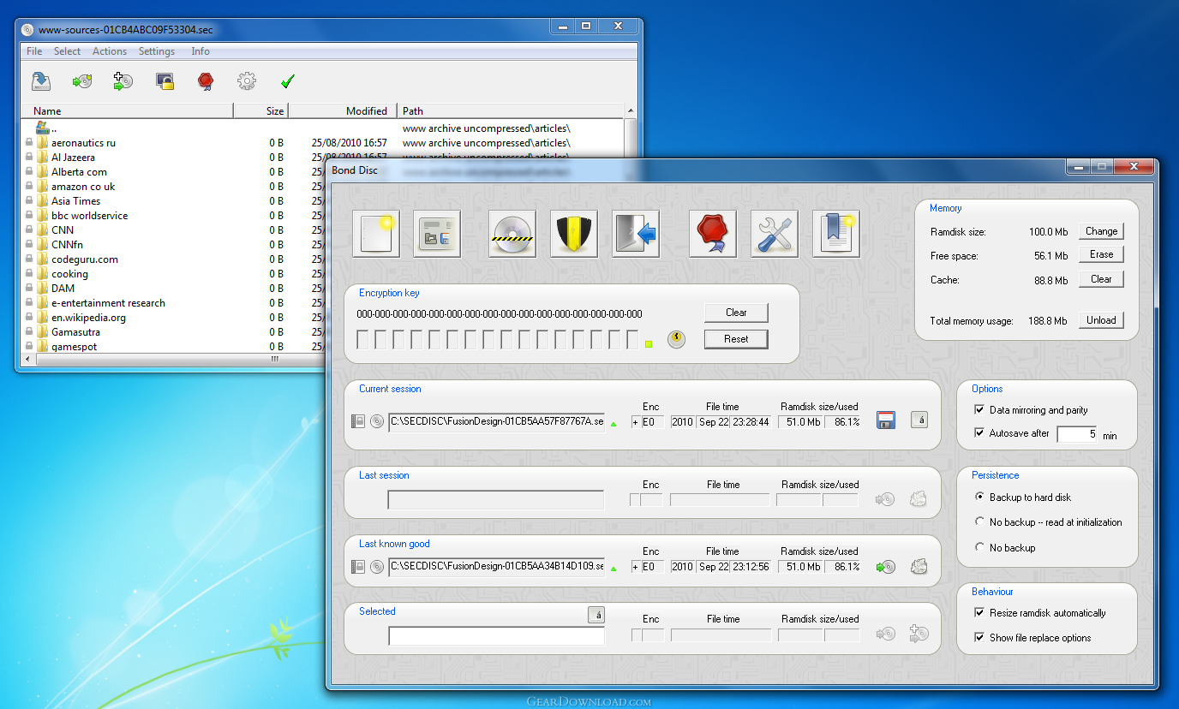Click the Name column header
The width and height of the screenshot is (1179, 709).
[x=127, y=110]
